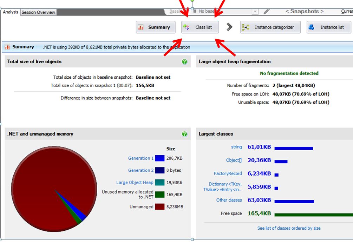Click the Other classes 63,03KB size bar

(294, 202)
